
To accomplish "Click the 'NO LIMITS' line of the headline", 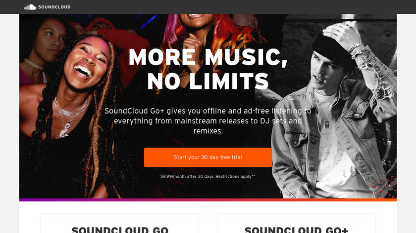I will [208, 81].
